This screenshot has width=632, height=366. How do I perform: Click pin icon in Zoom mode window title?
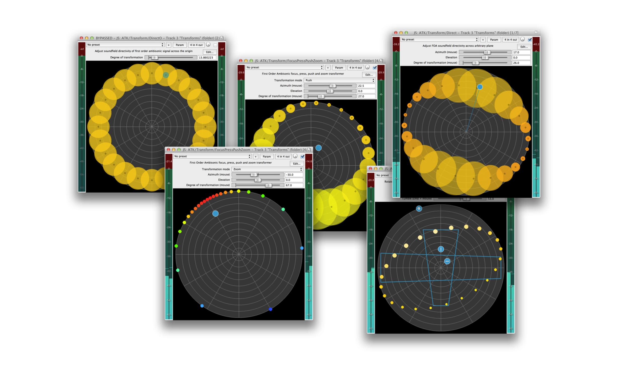[309, 150]
